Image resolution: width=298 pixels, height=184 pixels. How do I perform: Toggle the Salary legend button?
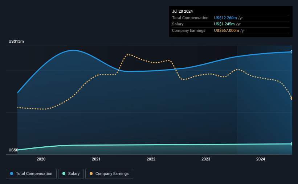pyautogui.click(x=71, y=174)
